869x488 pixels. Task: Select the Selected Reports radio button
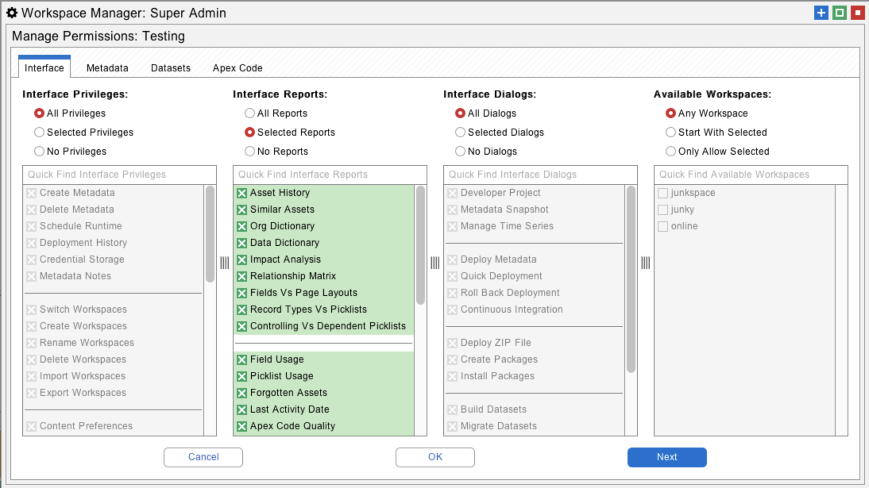point(249,133)
